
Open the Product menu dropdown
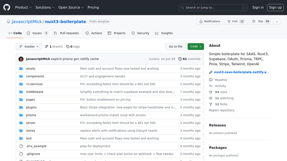(23, 8)
